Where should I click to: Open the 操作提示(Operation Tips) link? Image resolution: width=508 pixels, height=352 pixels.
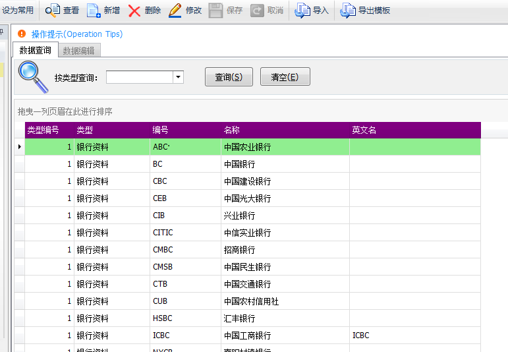(77, 34)
